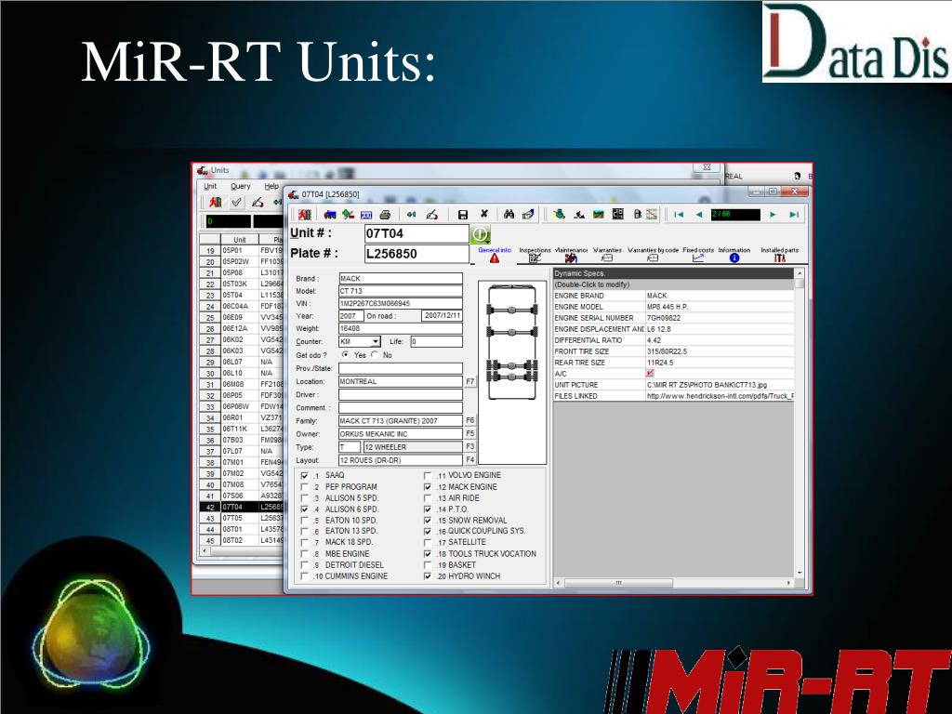The height and width of the screenshot is (714, 952).
Task: Click the X delete icon in toolbar
Action: tap(483, 214)
